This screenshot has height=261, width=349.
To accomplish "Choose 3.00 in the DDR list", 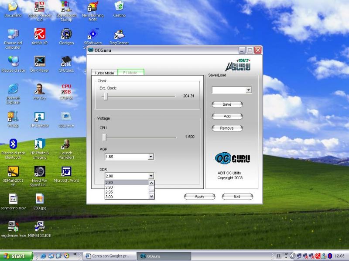I will (127, 197).
